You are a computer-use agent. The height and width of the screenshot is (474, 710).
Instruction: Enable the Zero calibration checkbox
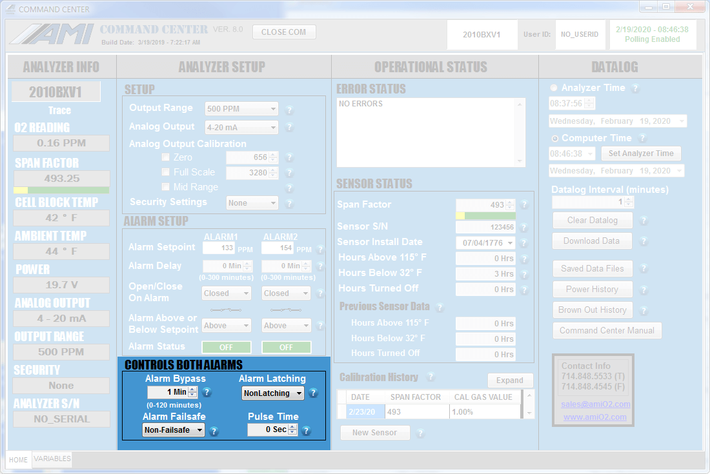(165, 157)
